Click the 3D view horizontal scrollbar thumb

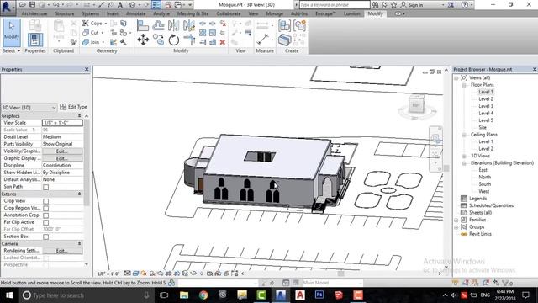[340, 274]
